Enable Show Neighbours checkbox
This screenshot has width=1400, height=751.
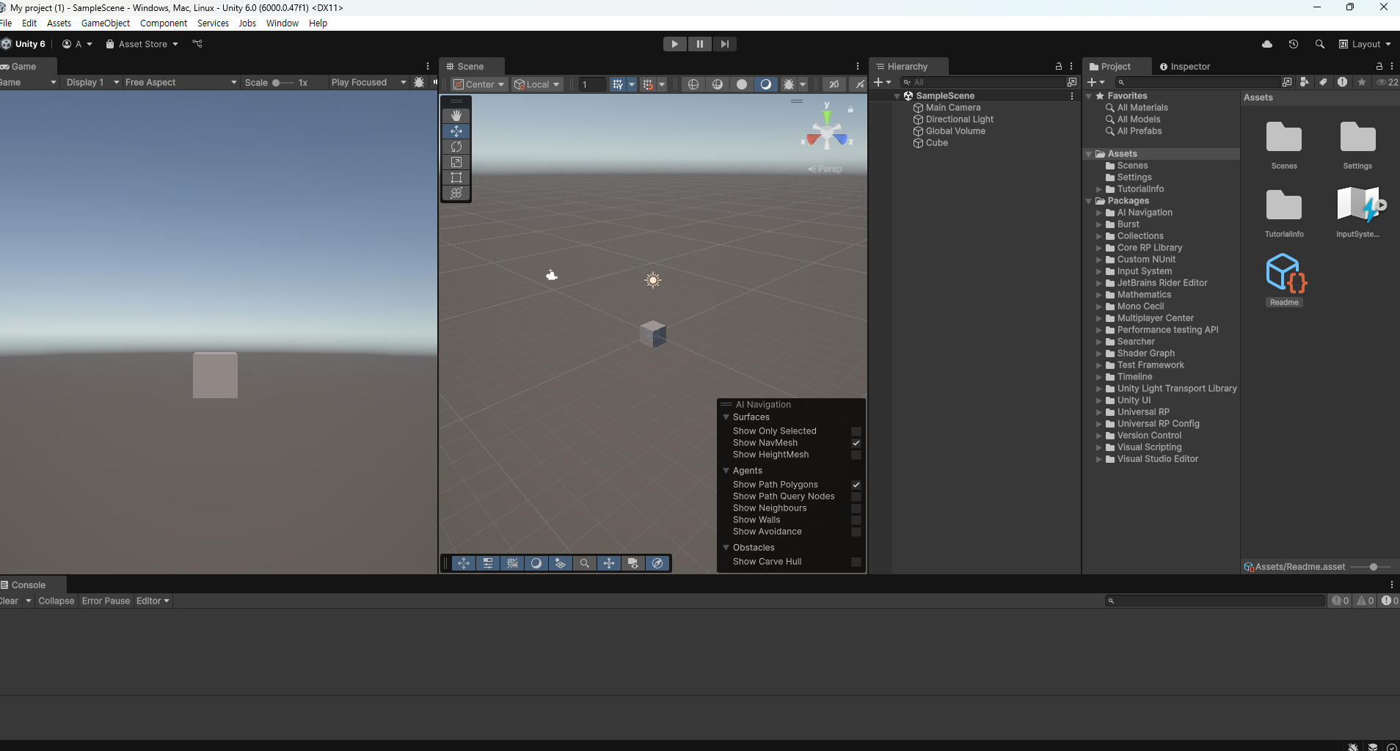[x=856, y=508]
